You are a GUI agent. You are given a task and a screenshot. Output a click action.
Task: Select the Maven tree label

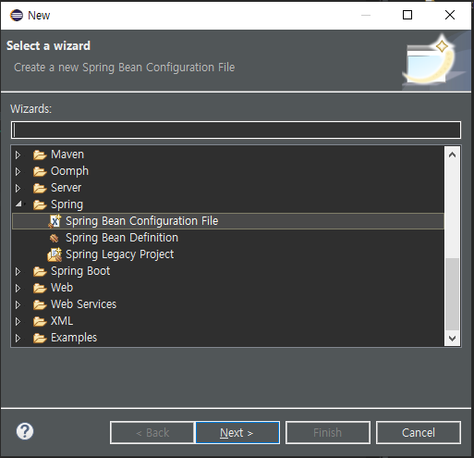click(x=67, y=155)
